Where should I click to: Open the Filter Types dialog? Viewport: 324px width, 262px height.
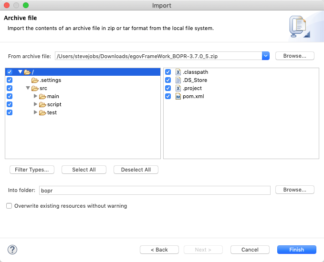(32, 170)
